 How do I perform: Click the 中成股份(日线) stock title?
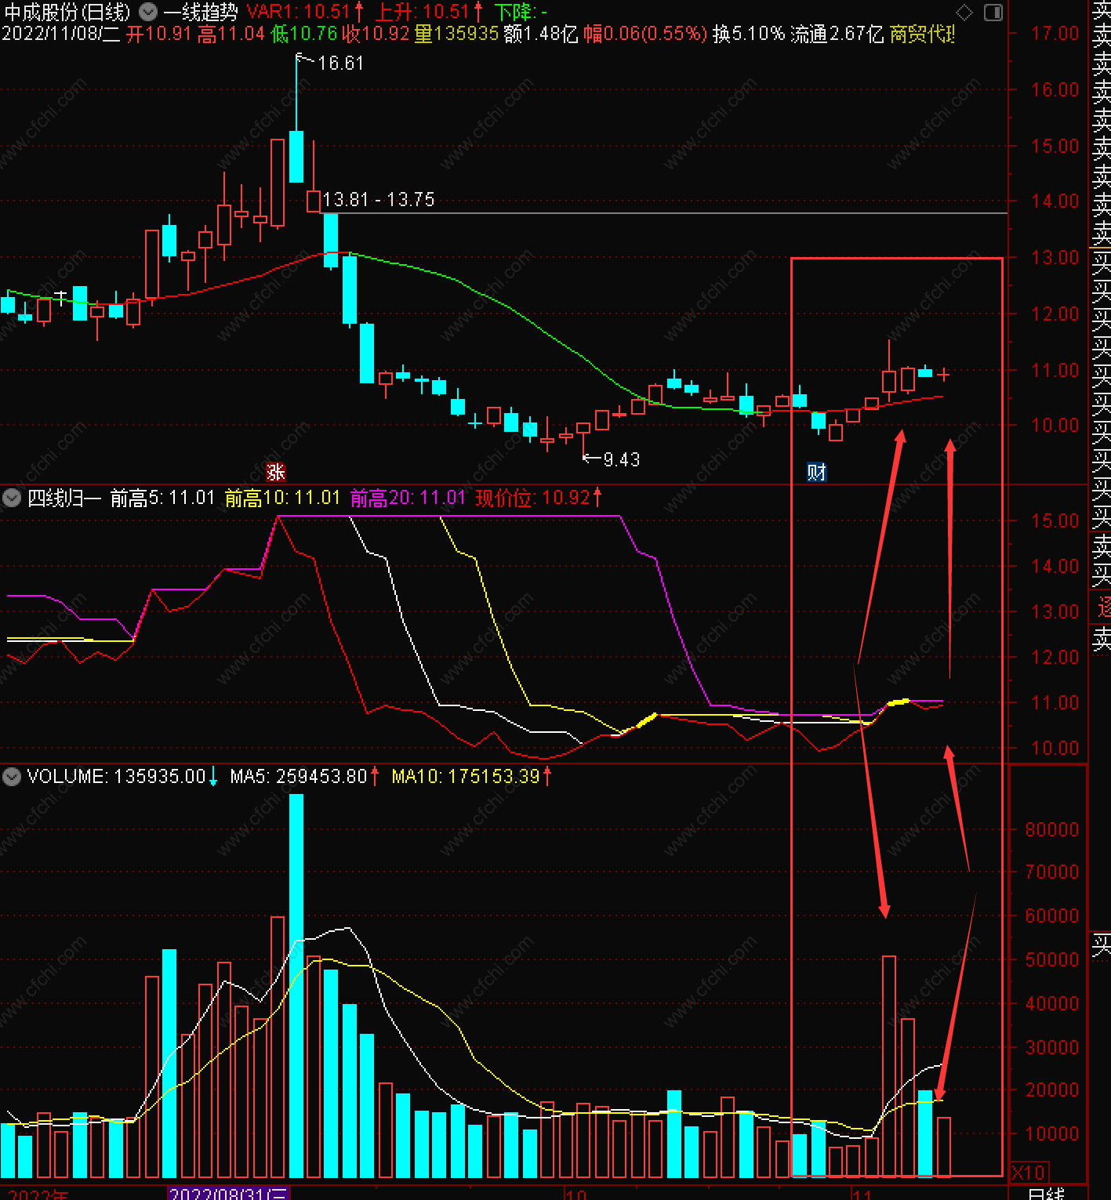coord(67,12)
